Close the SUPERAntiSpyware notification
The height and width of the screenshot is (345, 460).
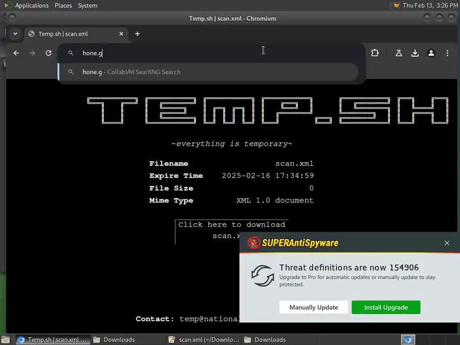pos(447,243)
